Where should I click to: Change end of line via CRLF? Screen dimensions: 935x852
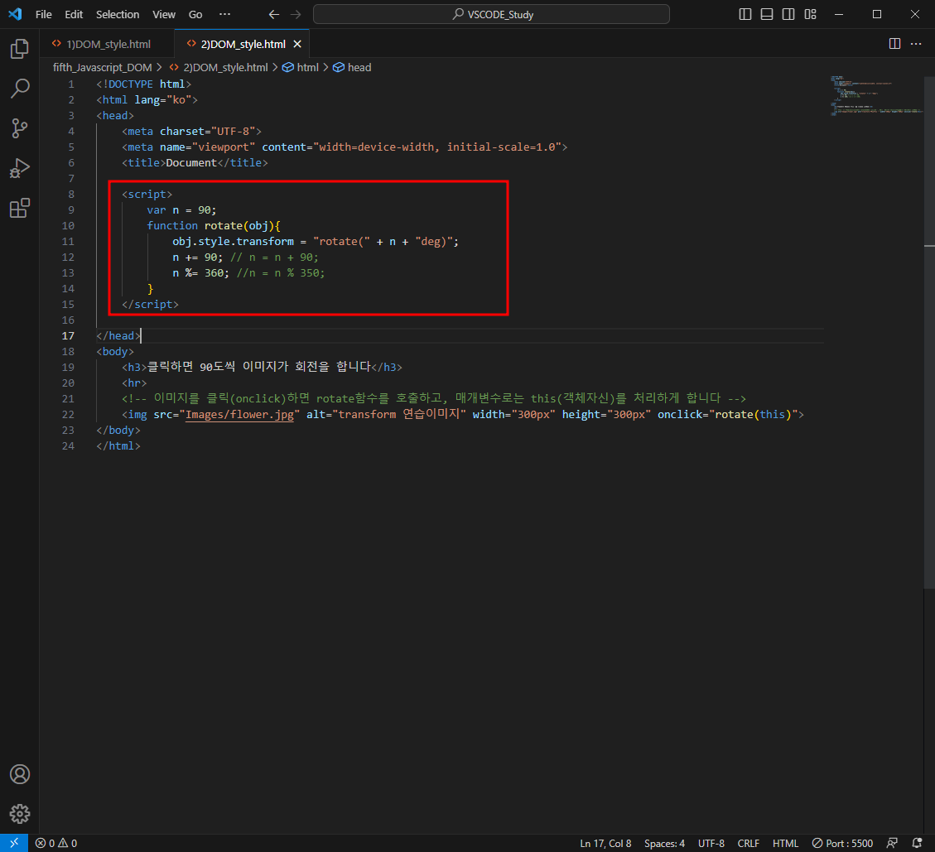[749, 843]
